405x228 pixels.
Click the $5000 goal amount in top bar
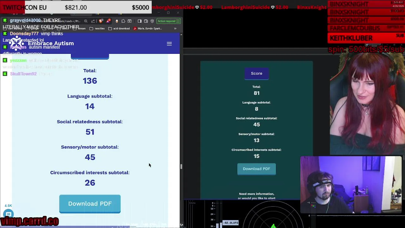tap(140, 7)
